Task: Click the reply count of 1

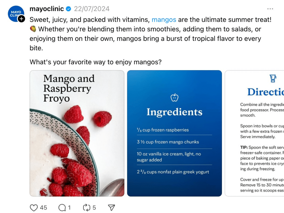Action: [69, 207]
